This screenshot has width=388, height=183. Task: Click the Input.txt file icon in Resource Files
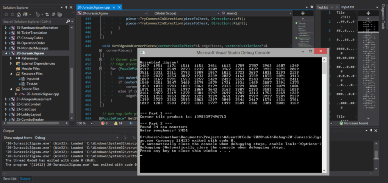coord(23,79)
